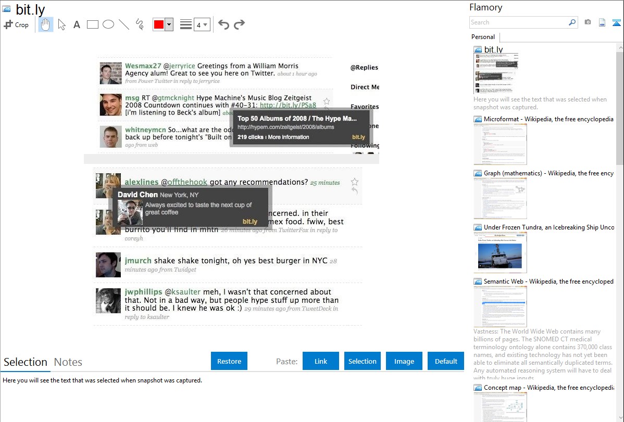
Task: Select the arrow pointer tool
Action: pyautogui.click(x=61, y=24)
